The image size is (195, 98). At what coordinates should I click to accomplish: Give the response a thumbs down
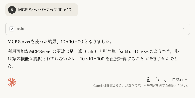pyautogui.click(x=165, y=79)
